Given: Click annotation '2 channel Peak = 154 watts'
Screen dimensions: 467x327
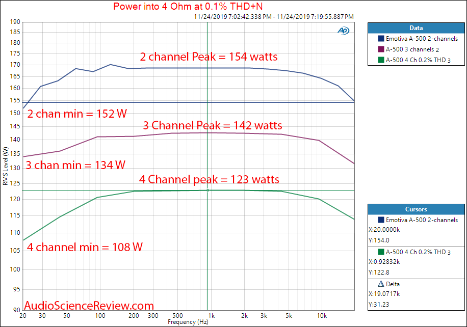Looking at the screenshot, I should [209, 57].
